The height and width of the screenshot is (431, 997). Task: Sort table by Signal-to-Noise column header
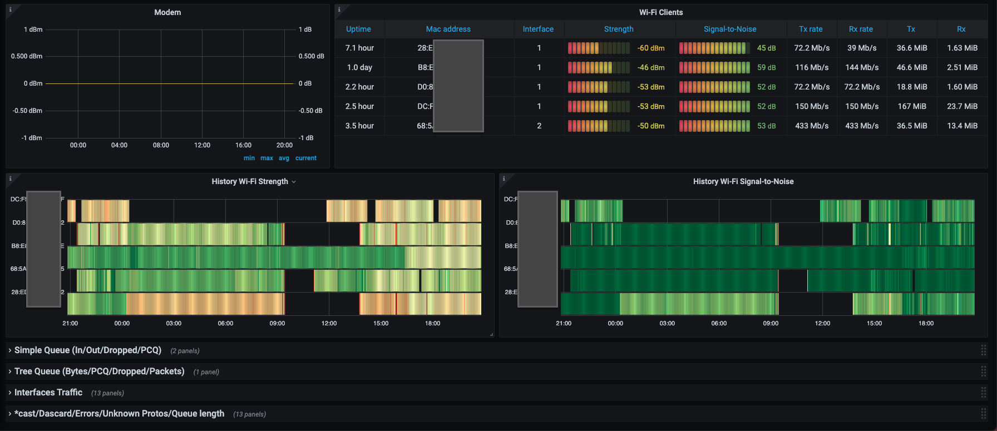tap(729, 29)
